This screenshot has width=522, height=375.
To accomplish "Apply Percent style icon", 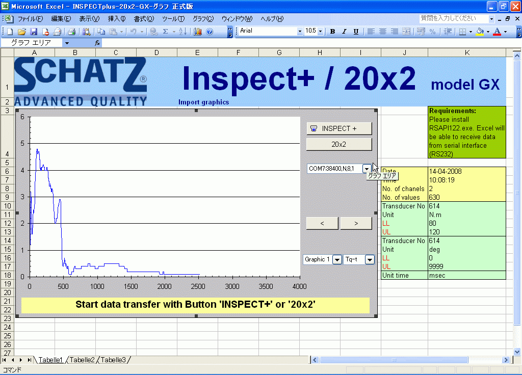I will 432,32.
